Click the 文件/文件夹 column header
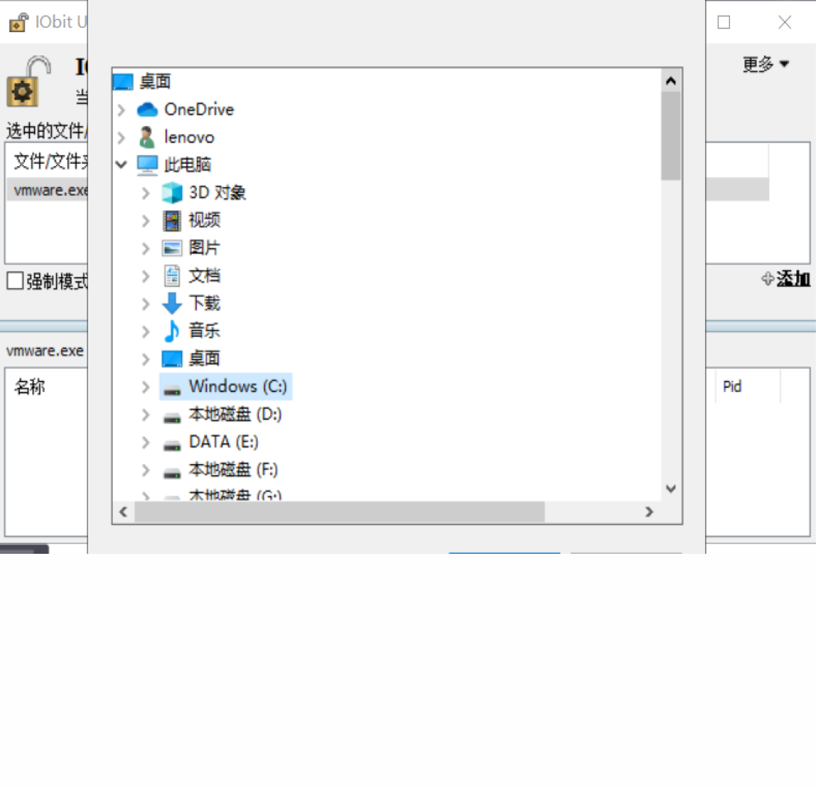 point(50,161)
